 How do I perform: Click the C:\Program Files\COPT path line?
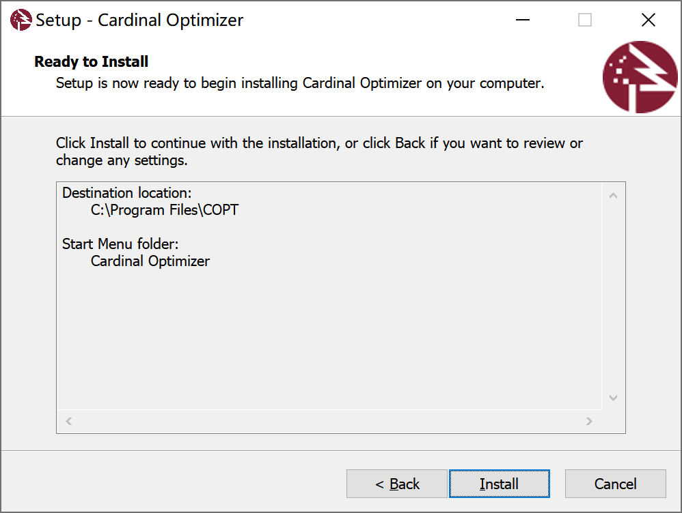click(165, 210)
